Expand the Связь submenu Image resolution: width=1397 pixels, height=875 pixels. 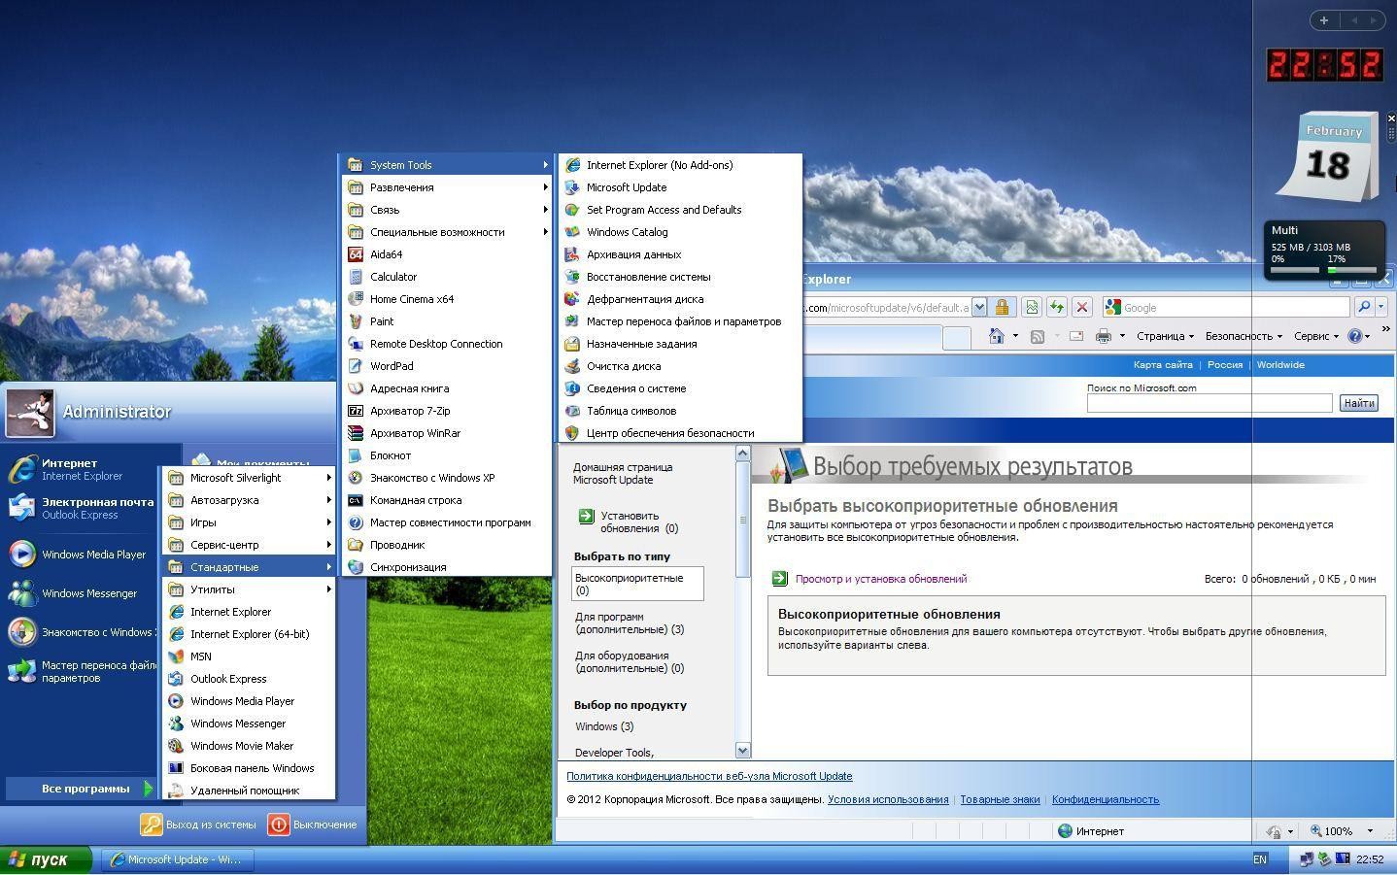[446, 210]
